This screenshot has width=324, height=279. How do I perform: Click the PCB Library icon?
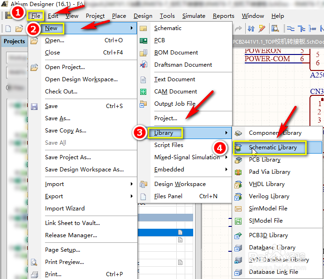click(238, 160)
